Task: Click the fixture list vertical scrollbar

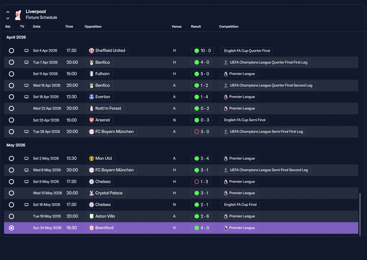Action: click(360, 214)
